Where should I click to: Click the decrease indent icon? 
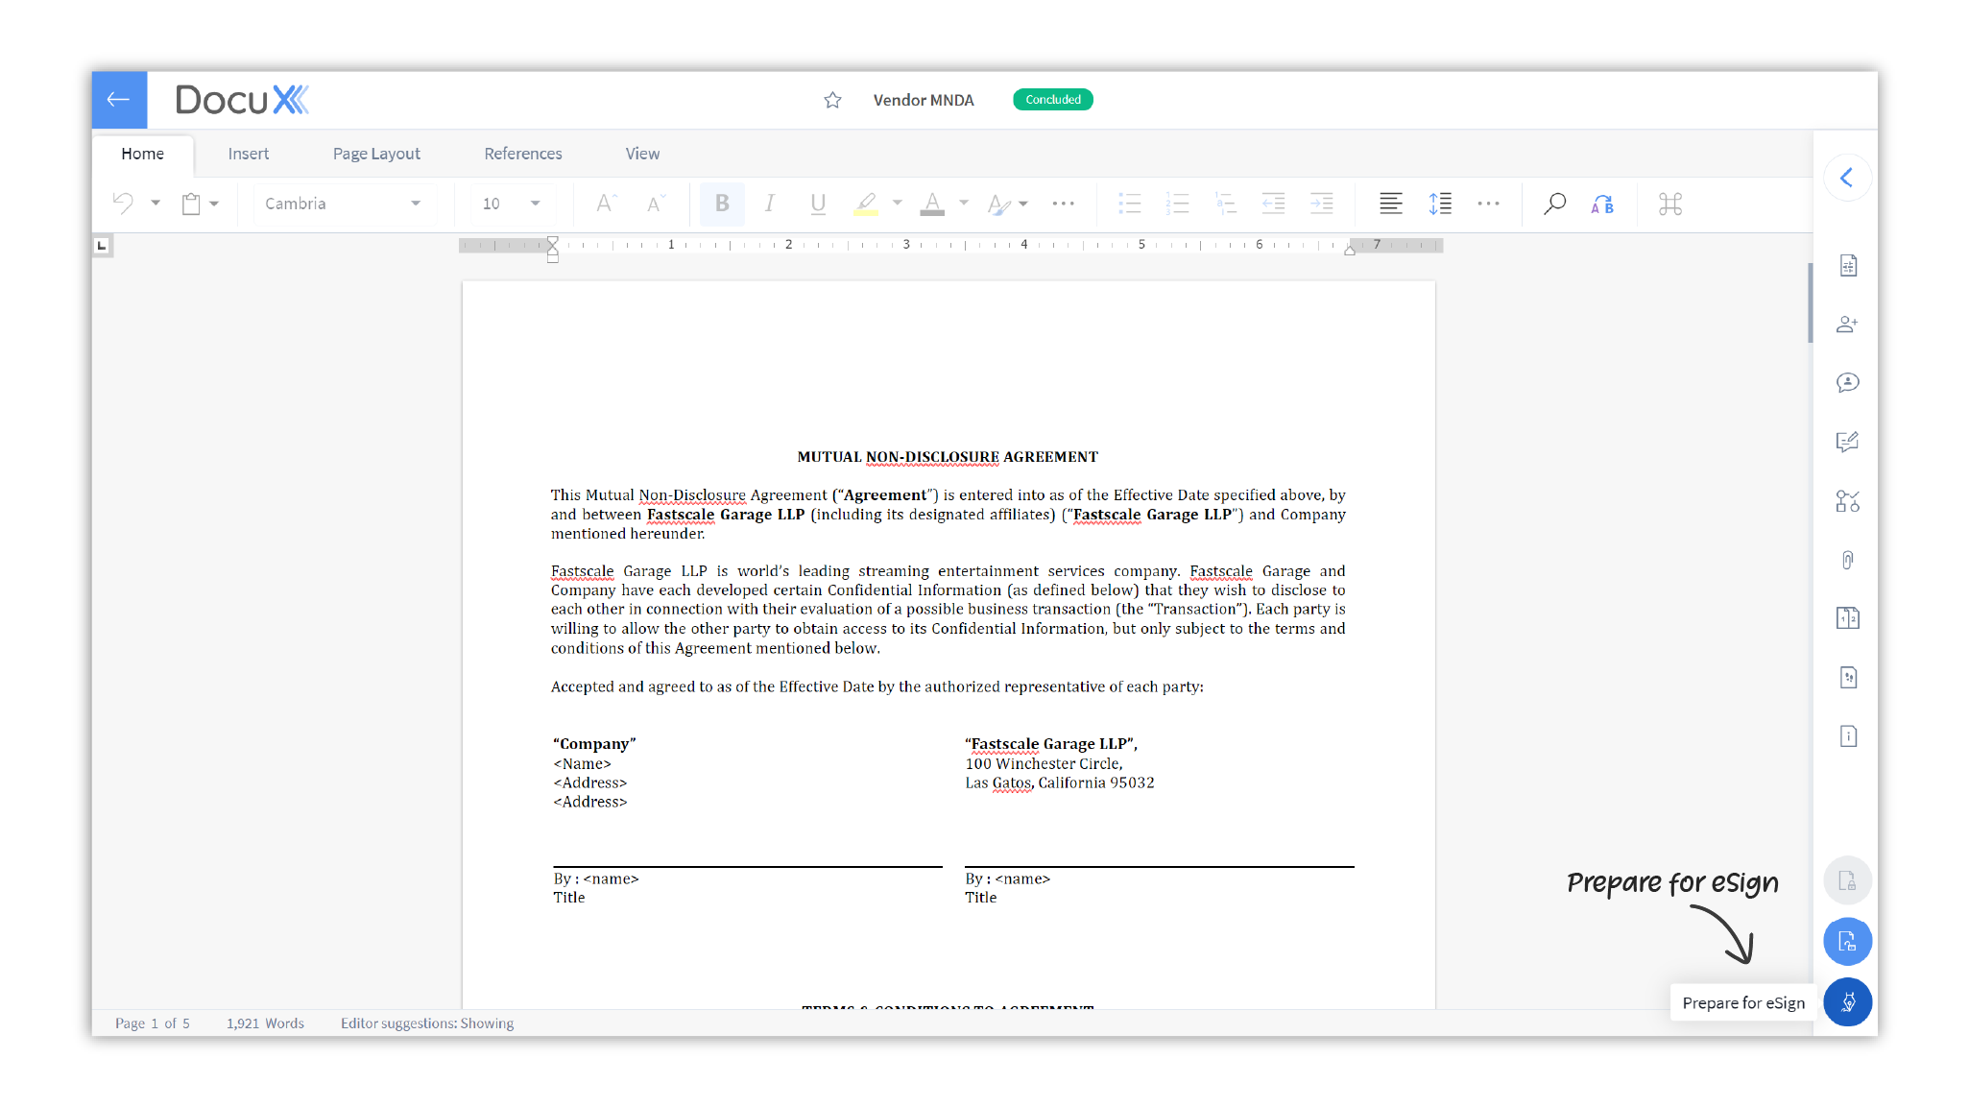coord(1274,204)
